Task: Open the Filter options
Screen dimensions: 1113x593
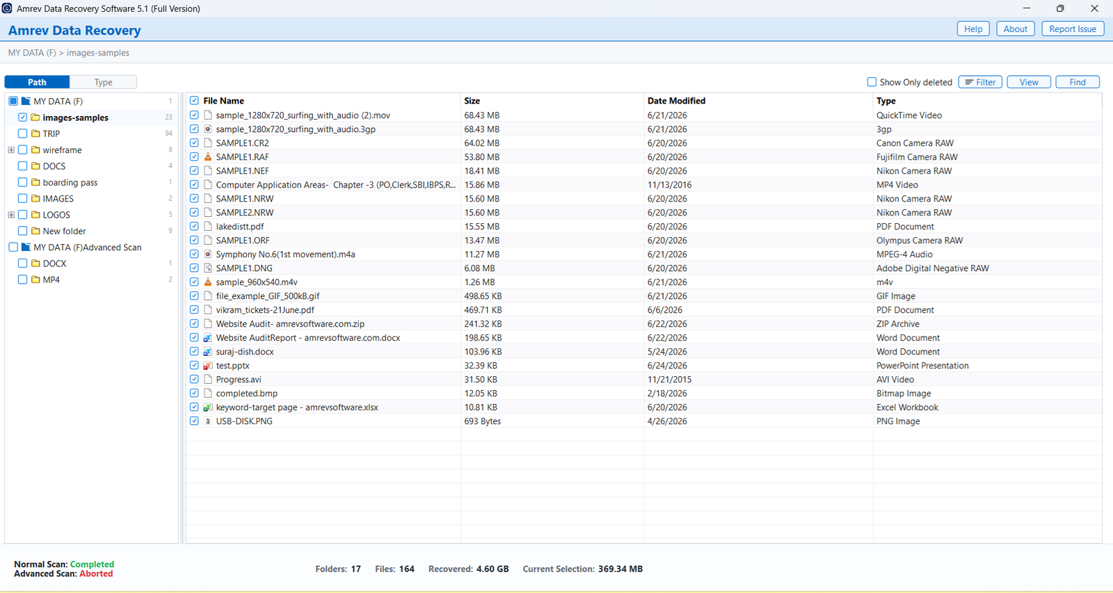Action: (x=980, y=82)
